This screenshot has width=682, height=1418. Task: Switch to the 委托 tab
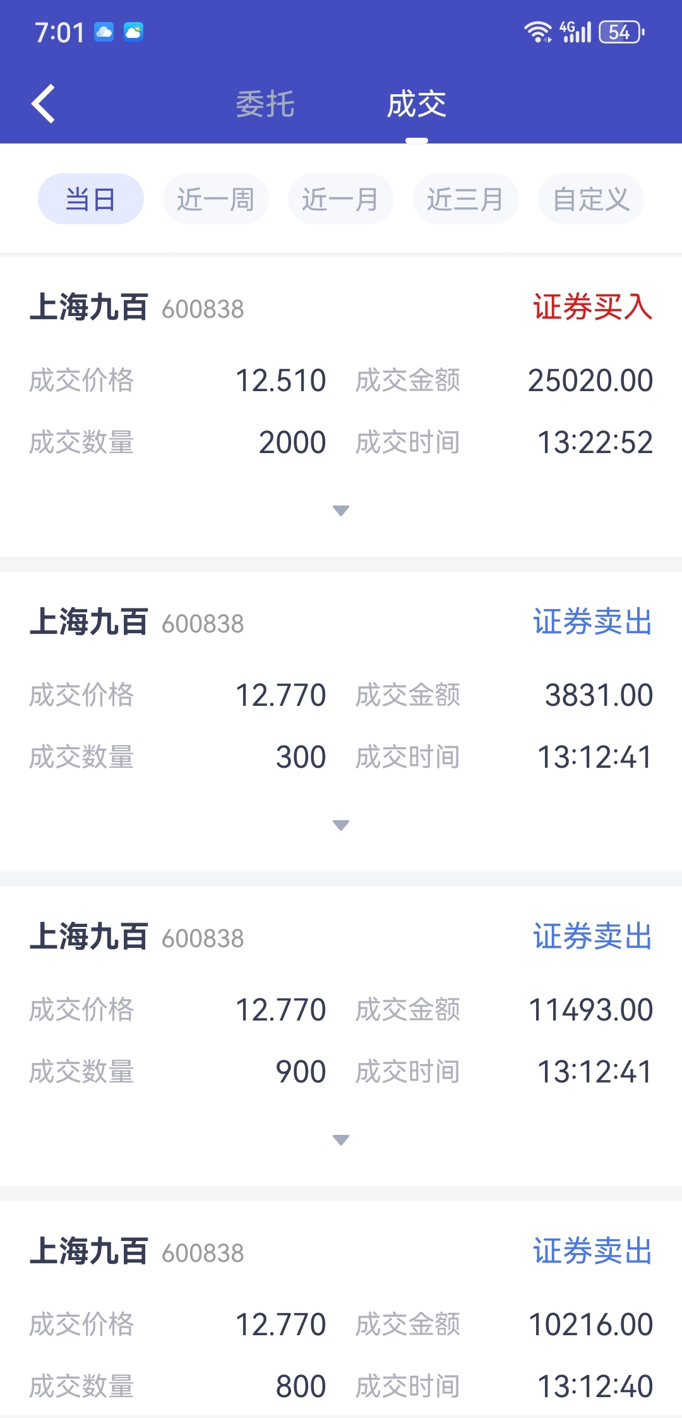click(265, 104)
